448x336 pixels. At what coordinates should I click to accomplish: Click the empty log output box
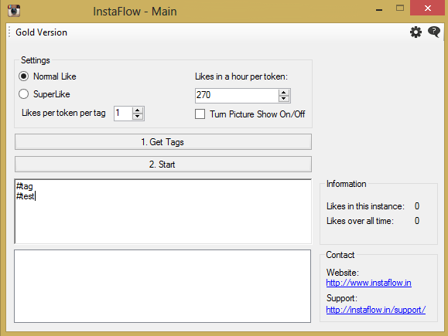[x=162, y=286]
